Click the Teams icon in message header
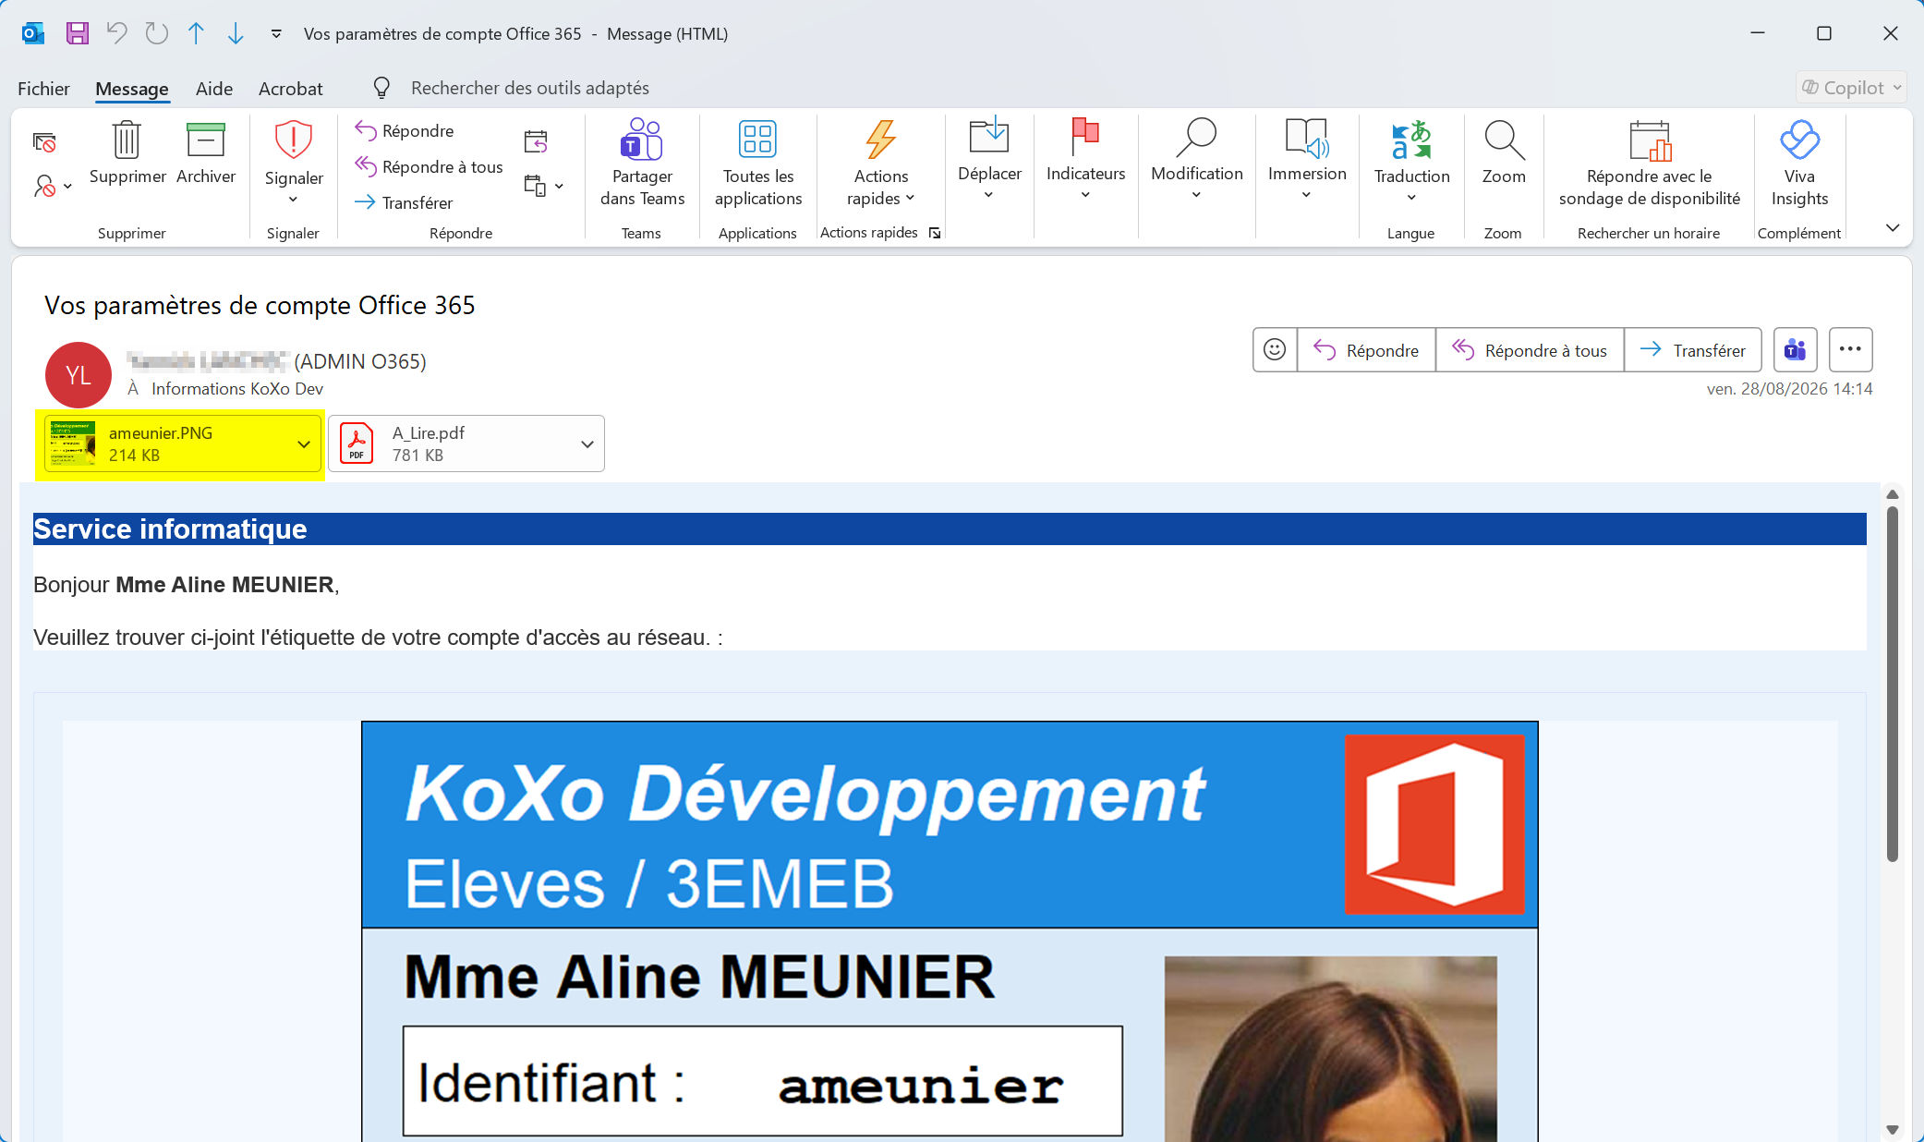The image size is (1924, 1142). [x=1796, y=350]
